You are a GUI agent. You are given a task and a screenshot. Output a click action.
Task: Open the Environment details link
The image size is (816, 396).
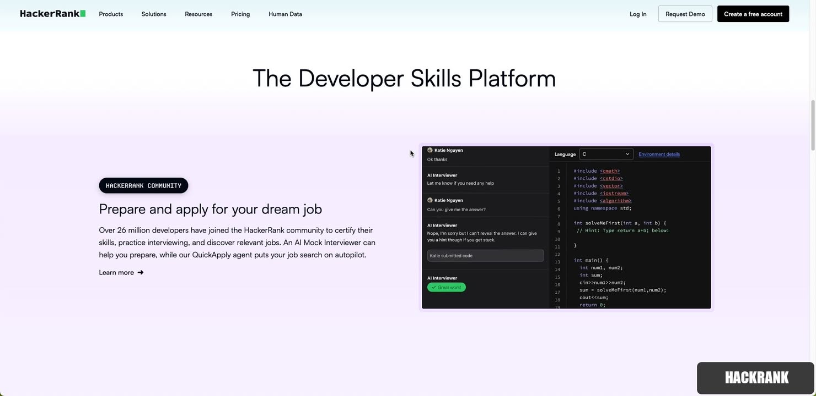[659, 154]
